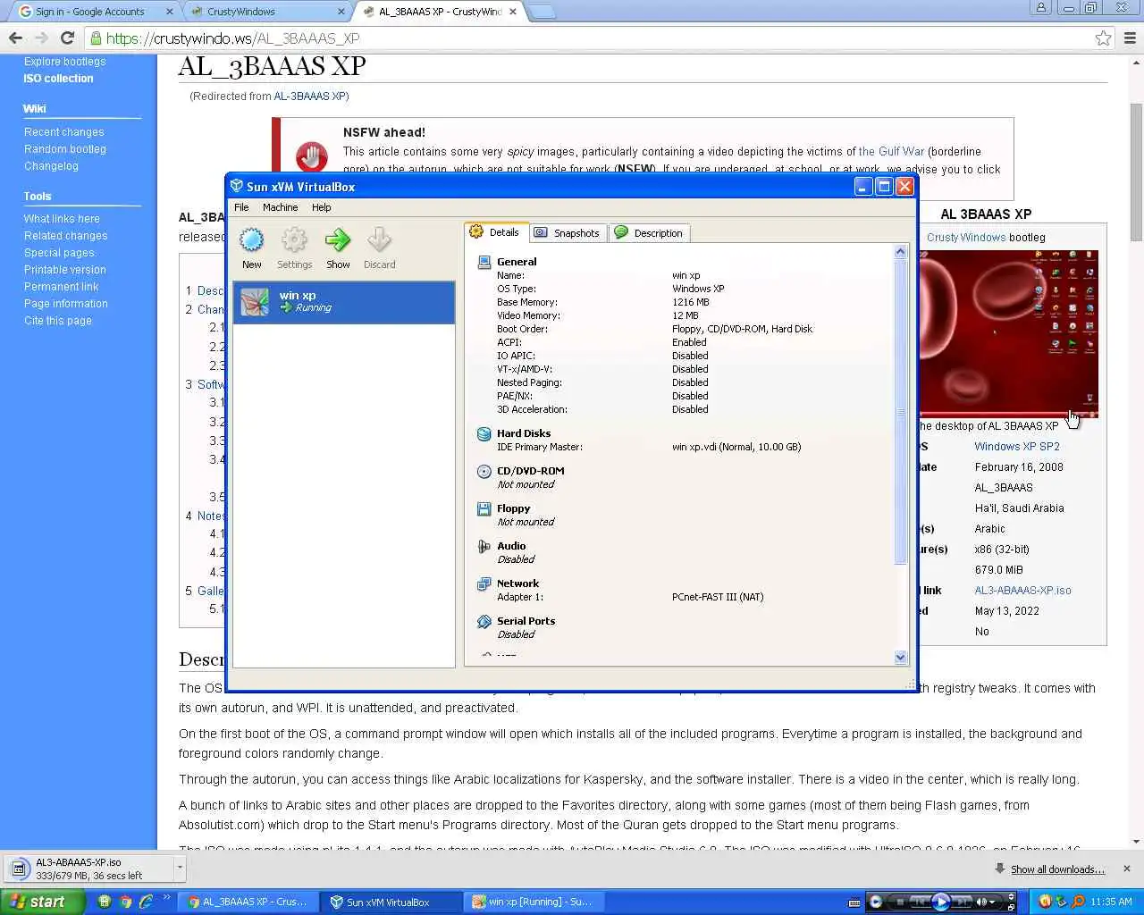Open the Chrome hamburger menu
This screenshot has height=915, width=1144.
coord(1130,38)
